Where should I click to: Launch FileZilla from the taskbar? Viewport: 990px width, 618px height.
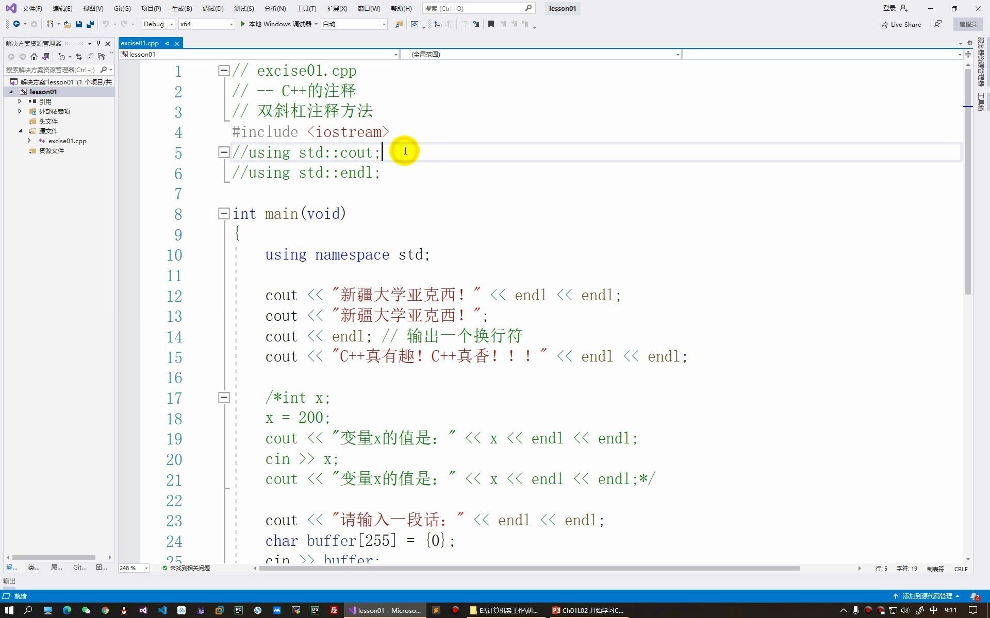pos(334,610)
